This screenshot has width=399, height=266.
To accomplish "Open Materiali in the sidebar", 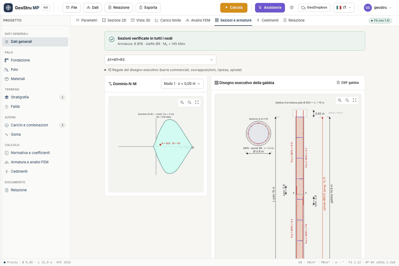I will coord(35,79).
